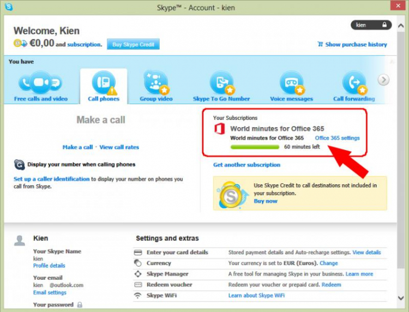Click the Make a call link
Screen dimensions: 409x312
point(78,147)
